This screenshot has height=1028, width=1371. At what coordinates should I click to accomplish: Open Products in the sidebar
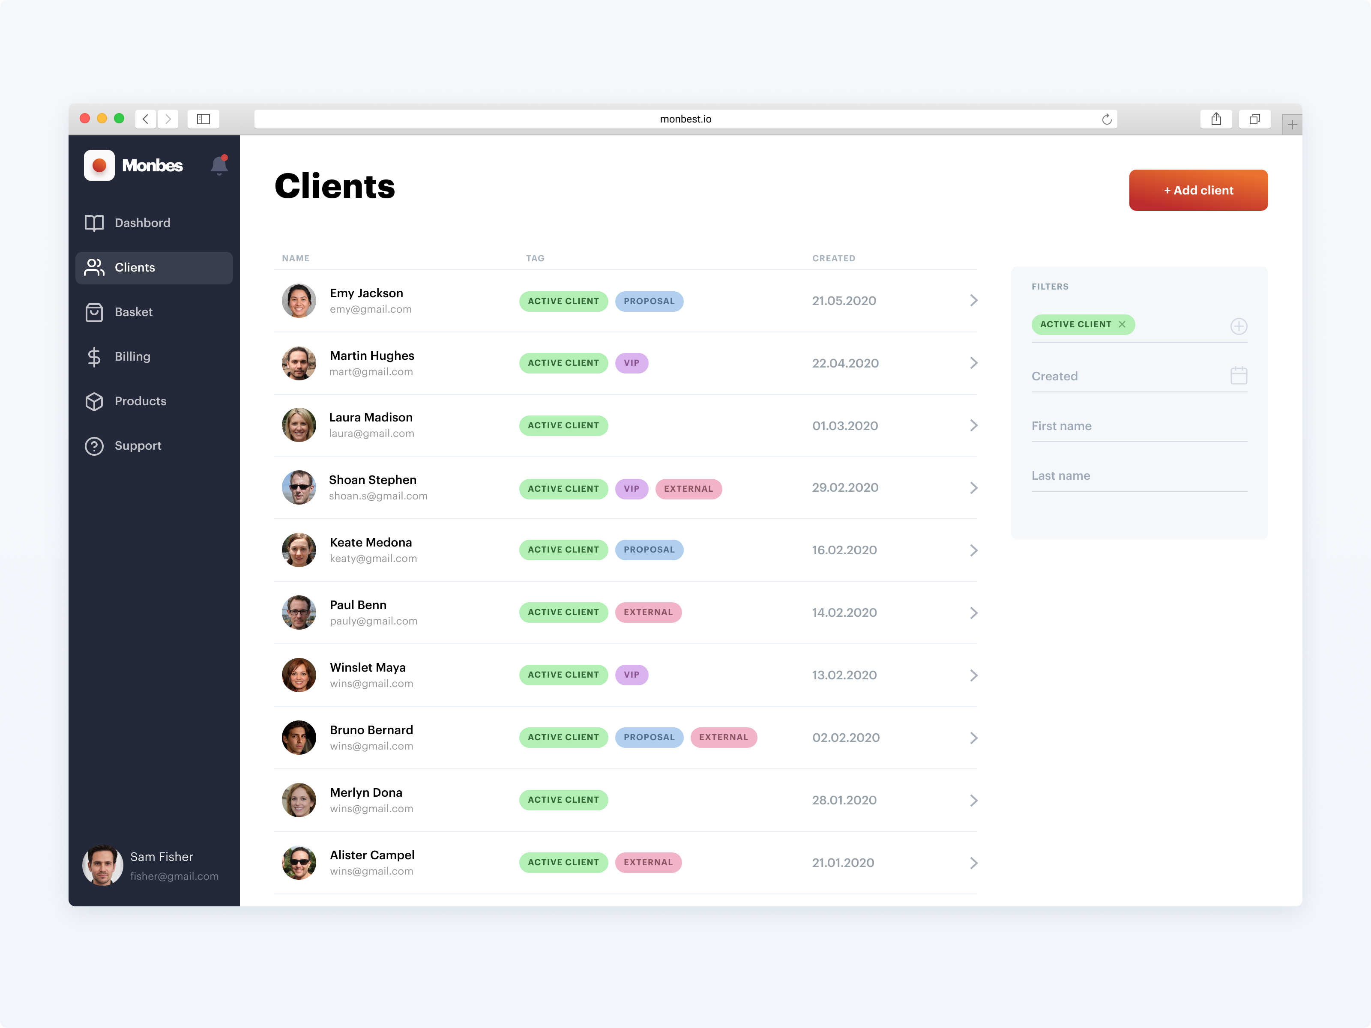(140, 401)
